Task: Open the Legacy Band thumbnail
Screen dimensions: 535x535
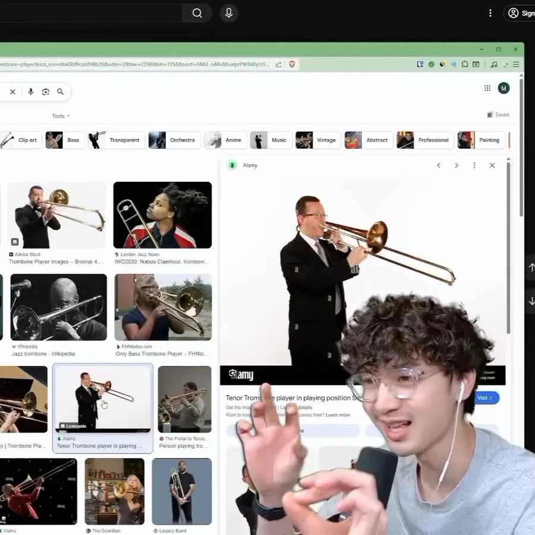Action: (182, 492)
